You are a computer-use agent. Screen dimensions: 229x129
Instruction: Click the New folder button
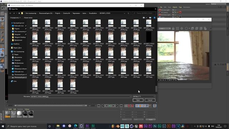point(28,18)
